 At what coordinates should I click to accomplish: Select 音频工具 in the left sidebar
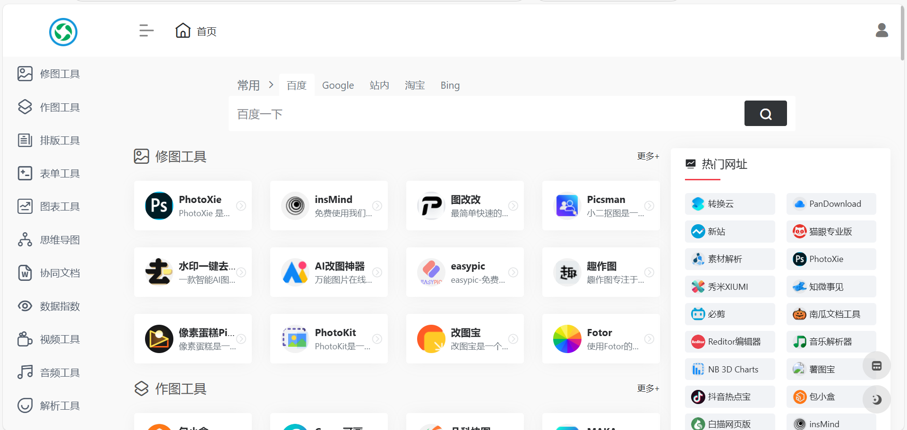coord(49,372)
